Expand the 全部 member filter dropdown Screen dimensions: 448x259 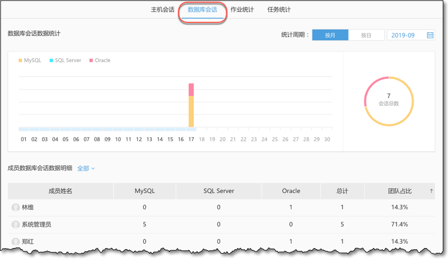(x=86, y=168)
